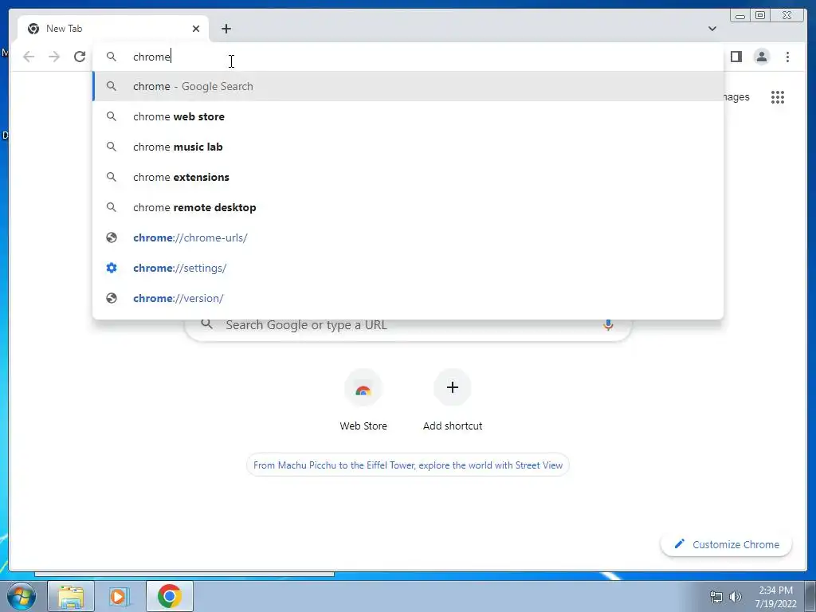Click the Reload page icon
Image resolution: width=816 pixels, height=612 pixels.
pyautogui.click(x=80, y=57)
